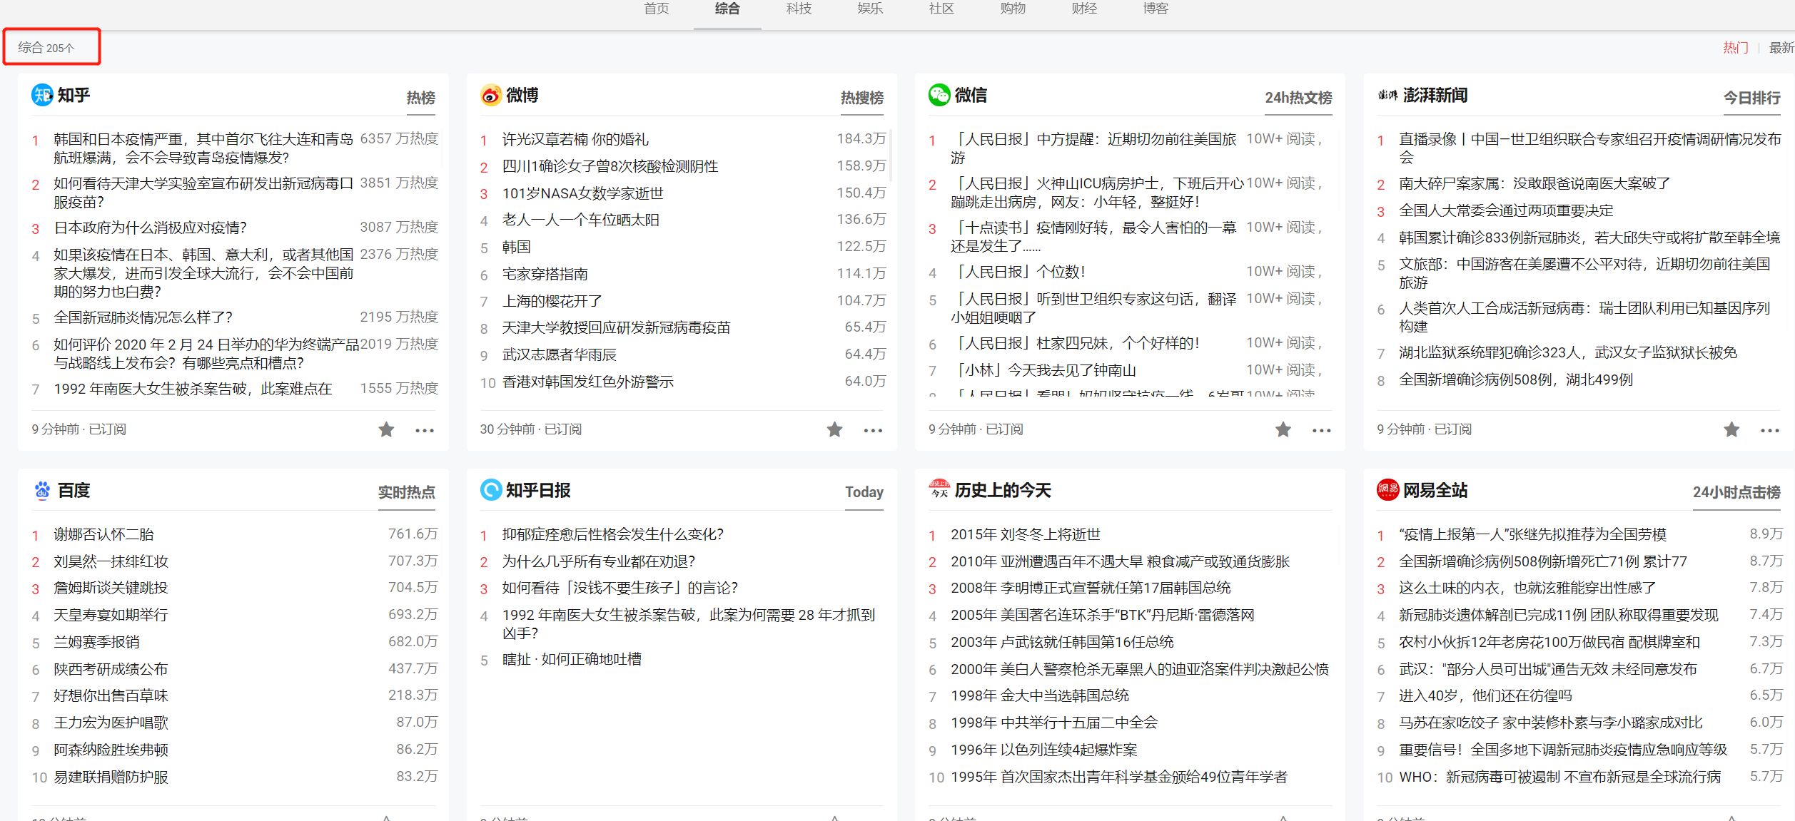Click the 微博 热搜榜 label
The image size is (1795, 821).
pos(861,98)
